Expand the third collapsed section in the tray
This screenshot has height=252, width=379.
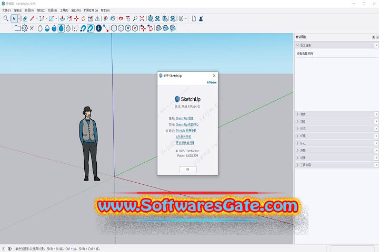point(297,129)
